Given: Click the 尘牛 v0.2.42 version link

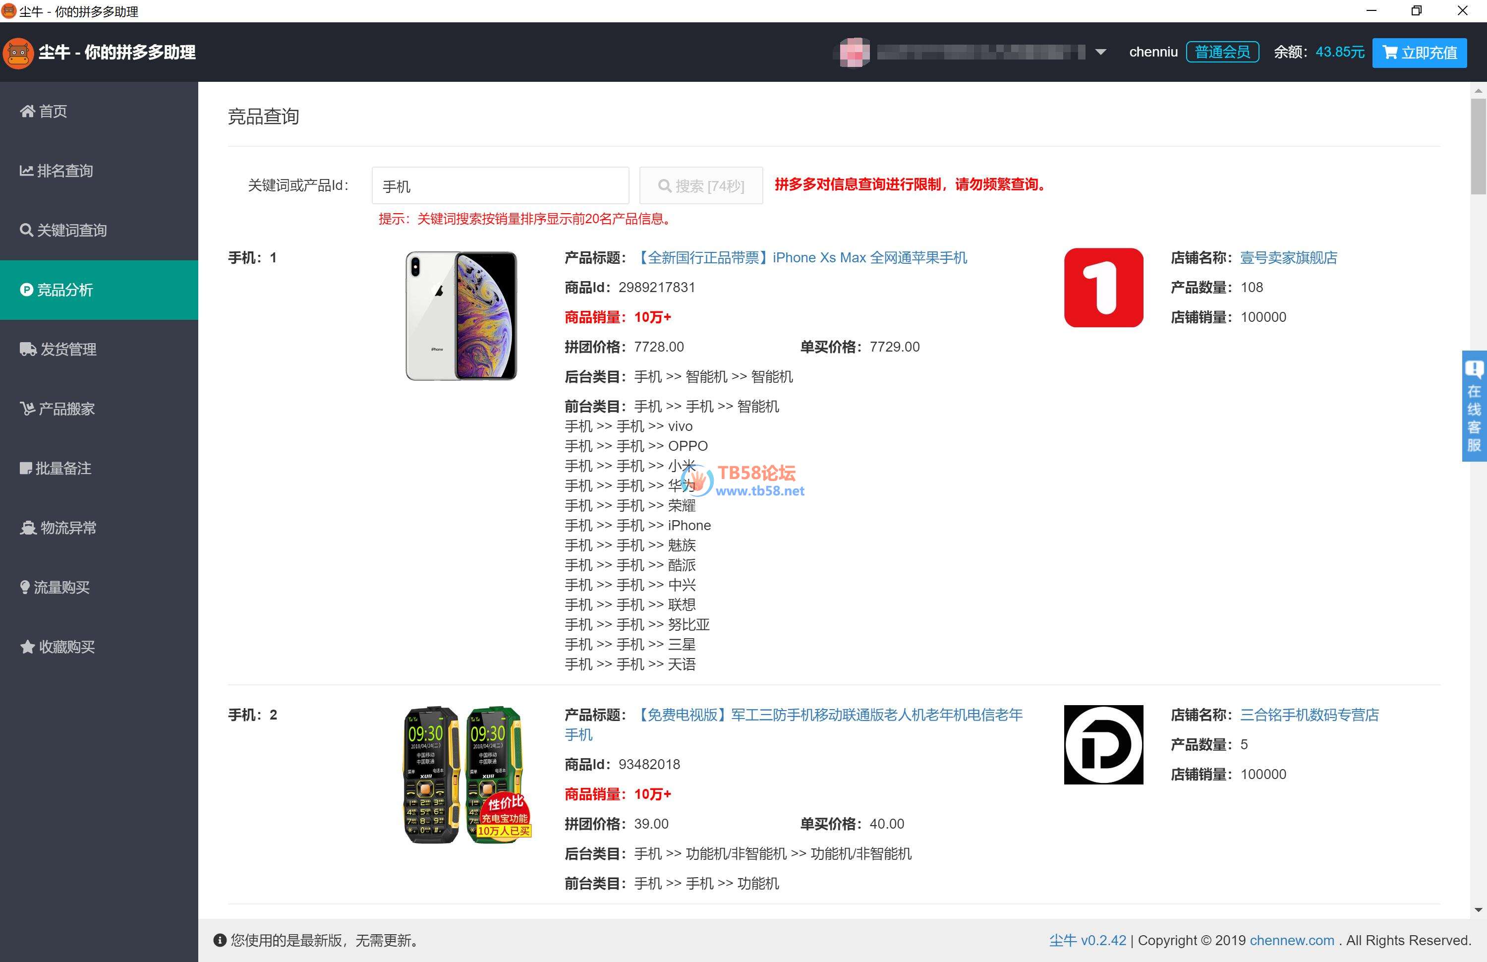Looking at the screenshot, I should click(x=1087, y=940).
